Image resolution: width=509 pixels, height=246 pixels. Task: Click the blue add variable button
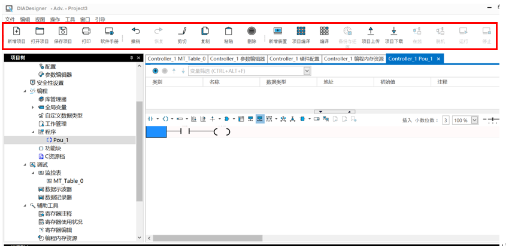156,70
